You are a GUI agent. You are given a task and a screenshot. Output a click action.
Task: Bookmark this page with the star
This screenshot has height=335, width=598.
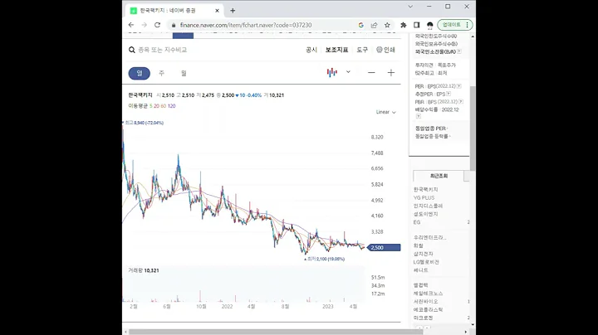(387, 25)
